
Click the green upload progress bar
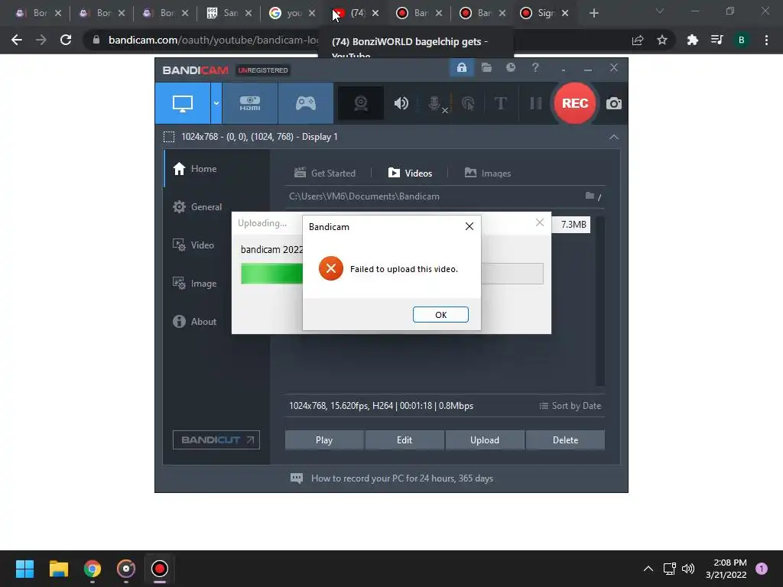point(271,274)
